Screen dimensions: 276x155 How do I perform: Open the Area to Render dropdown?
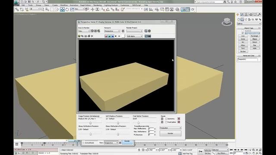click(x=84, y=31)
